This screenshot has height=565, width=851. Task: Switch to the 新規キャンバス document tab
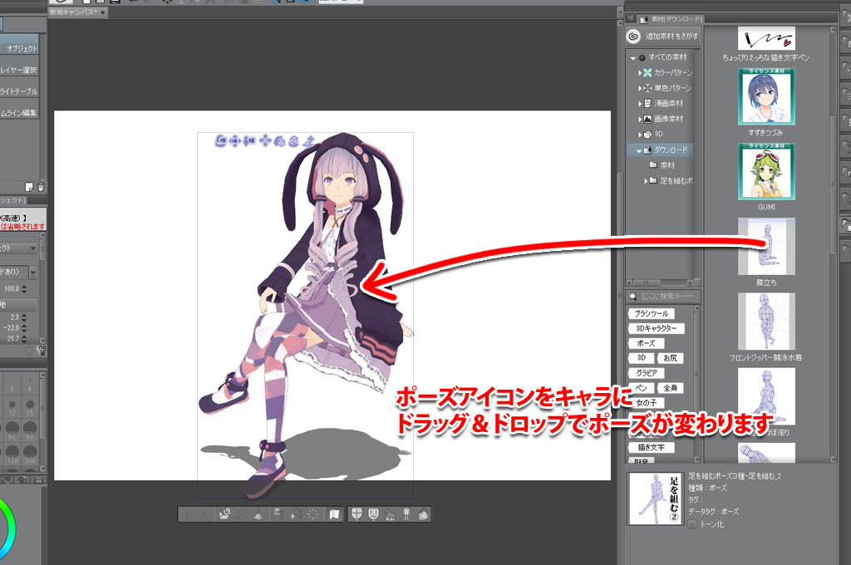[x=75, y=13]
